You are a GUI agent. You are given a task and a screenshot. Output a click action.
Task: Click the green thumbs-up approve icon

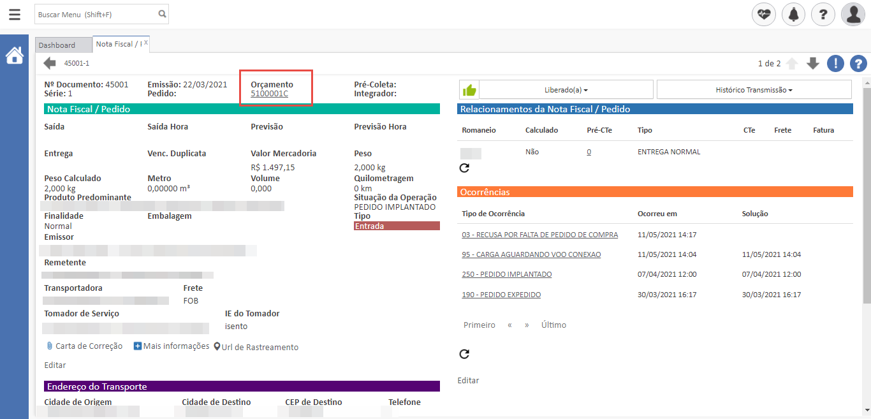tap(469, 90)
